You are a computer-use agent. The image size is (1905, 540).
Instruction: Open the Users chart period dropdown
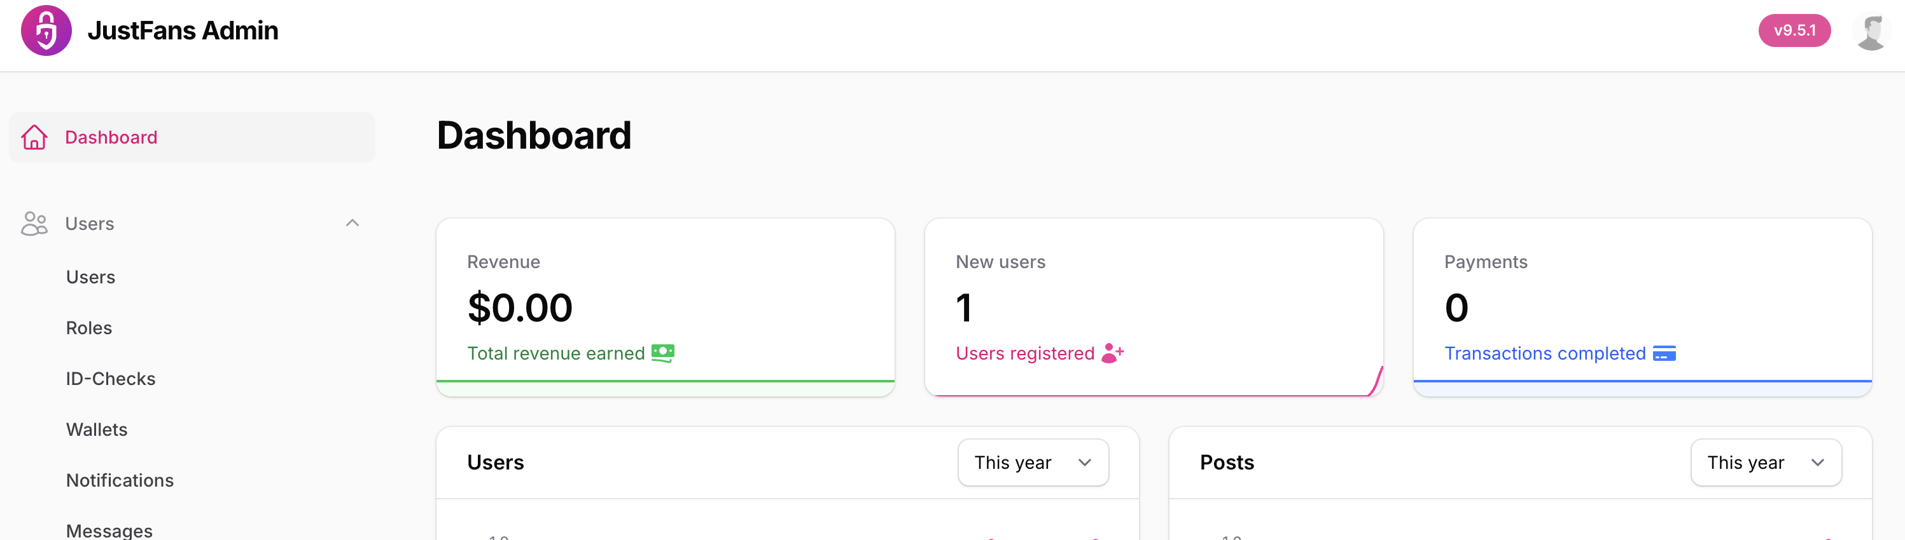click(x=1033, y=462)
